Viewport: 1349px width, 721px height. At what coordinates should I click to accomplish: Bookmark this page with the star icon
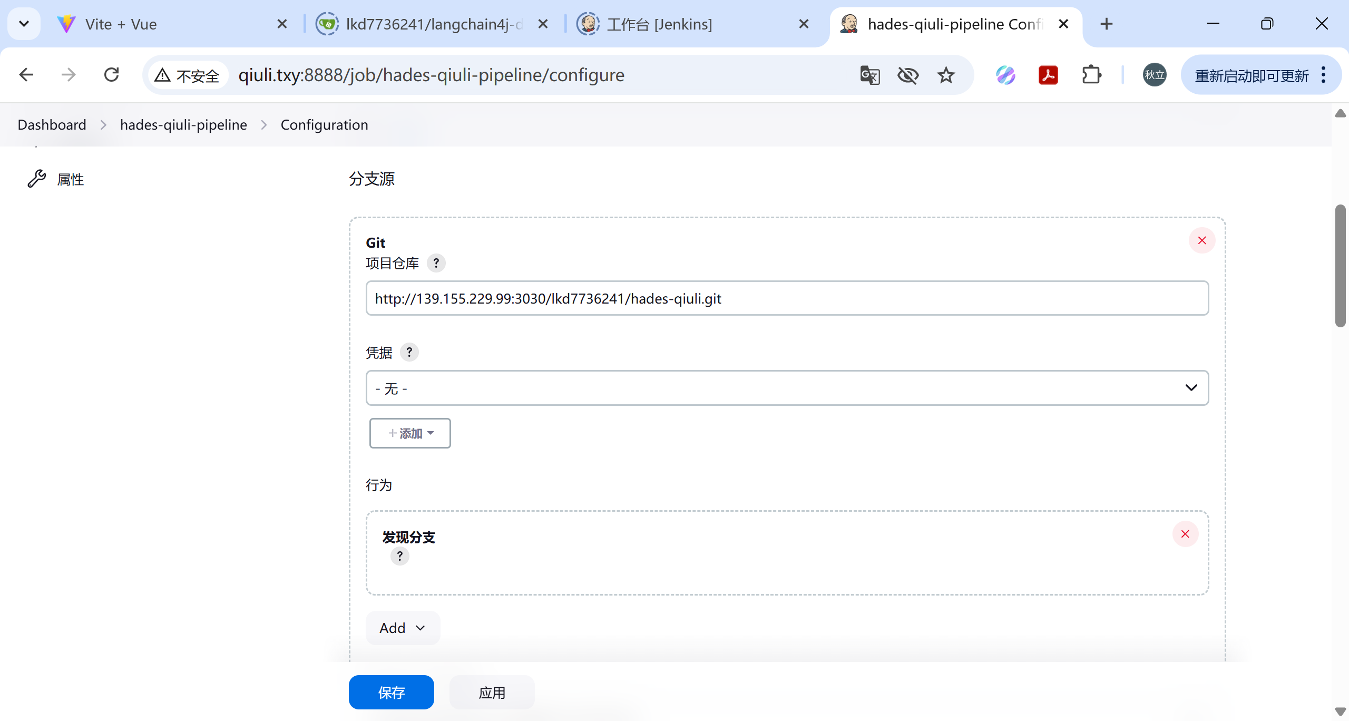point(946,75)
